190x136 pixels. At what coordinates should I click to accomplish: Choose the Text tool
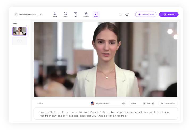[x=76, y=14]
